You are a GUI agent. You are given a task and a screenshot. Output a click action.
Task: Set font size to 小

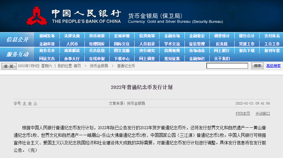click(x=35, y=104)
